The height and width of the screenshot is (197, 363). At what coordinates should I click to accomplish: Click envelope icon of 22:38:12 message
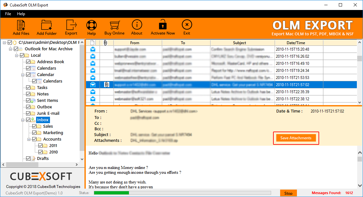pos(93,99)
